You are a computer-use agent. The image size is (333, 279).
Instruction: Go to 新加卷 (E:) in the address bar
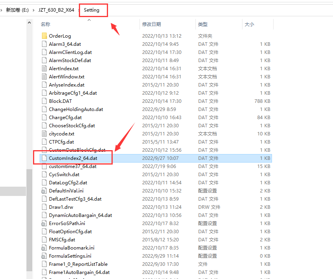(17, 10)
